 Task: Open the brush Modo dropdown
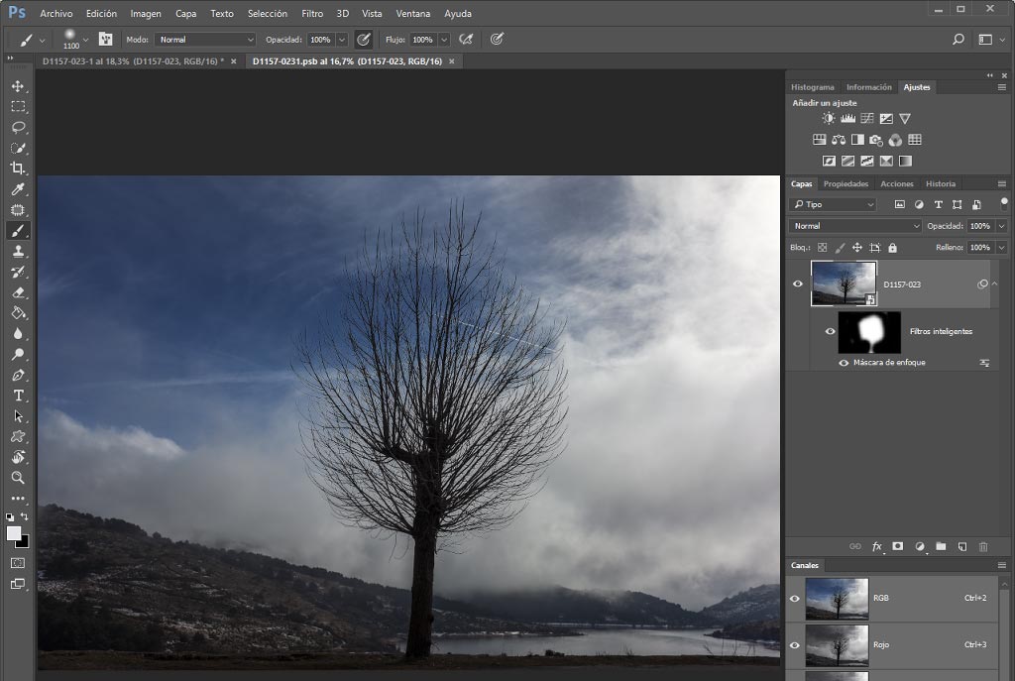(205, 40)
